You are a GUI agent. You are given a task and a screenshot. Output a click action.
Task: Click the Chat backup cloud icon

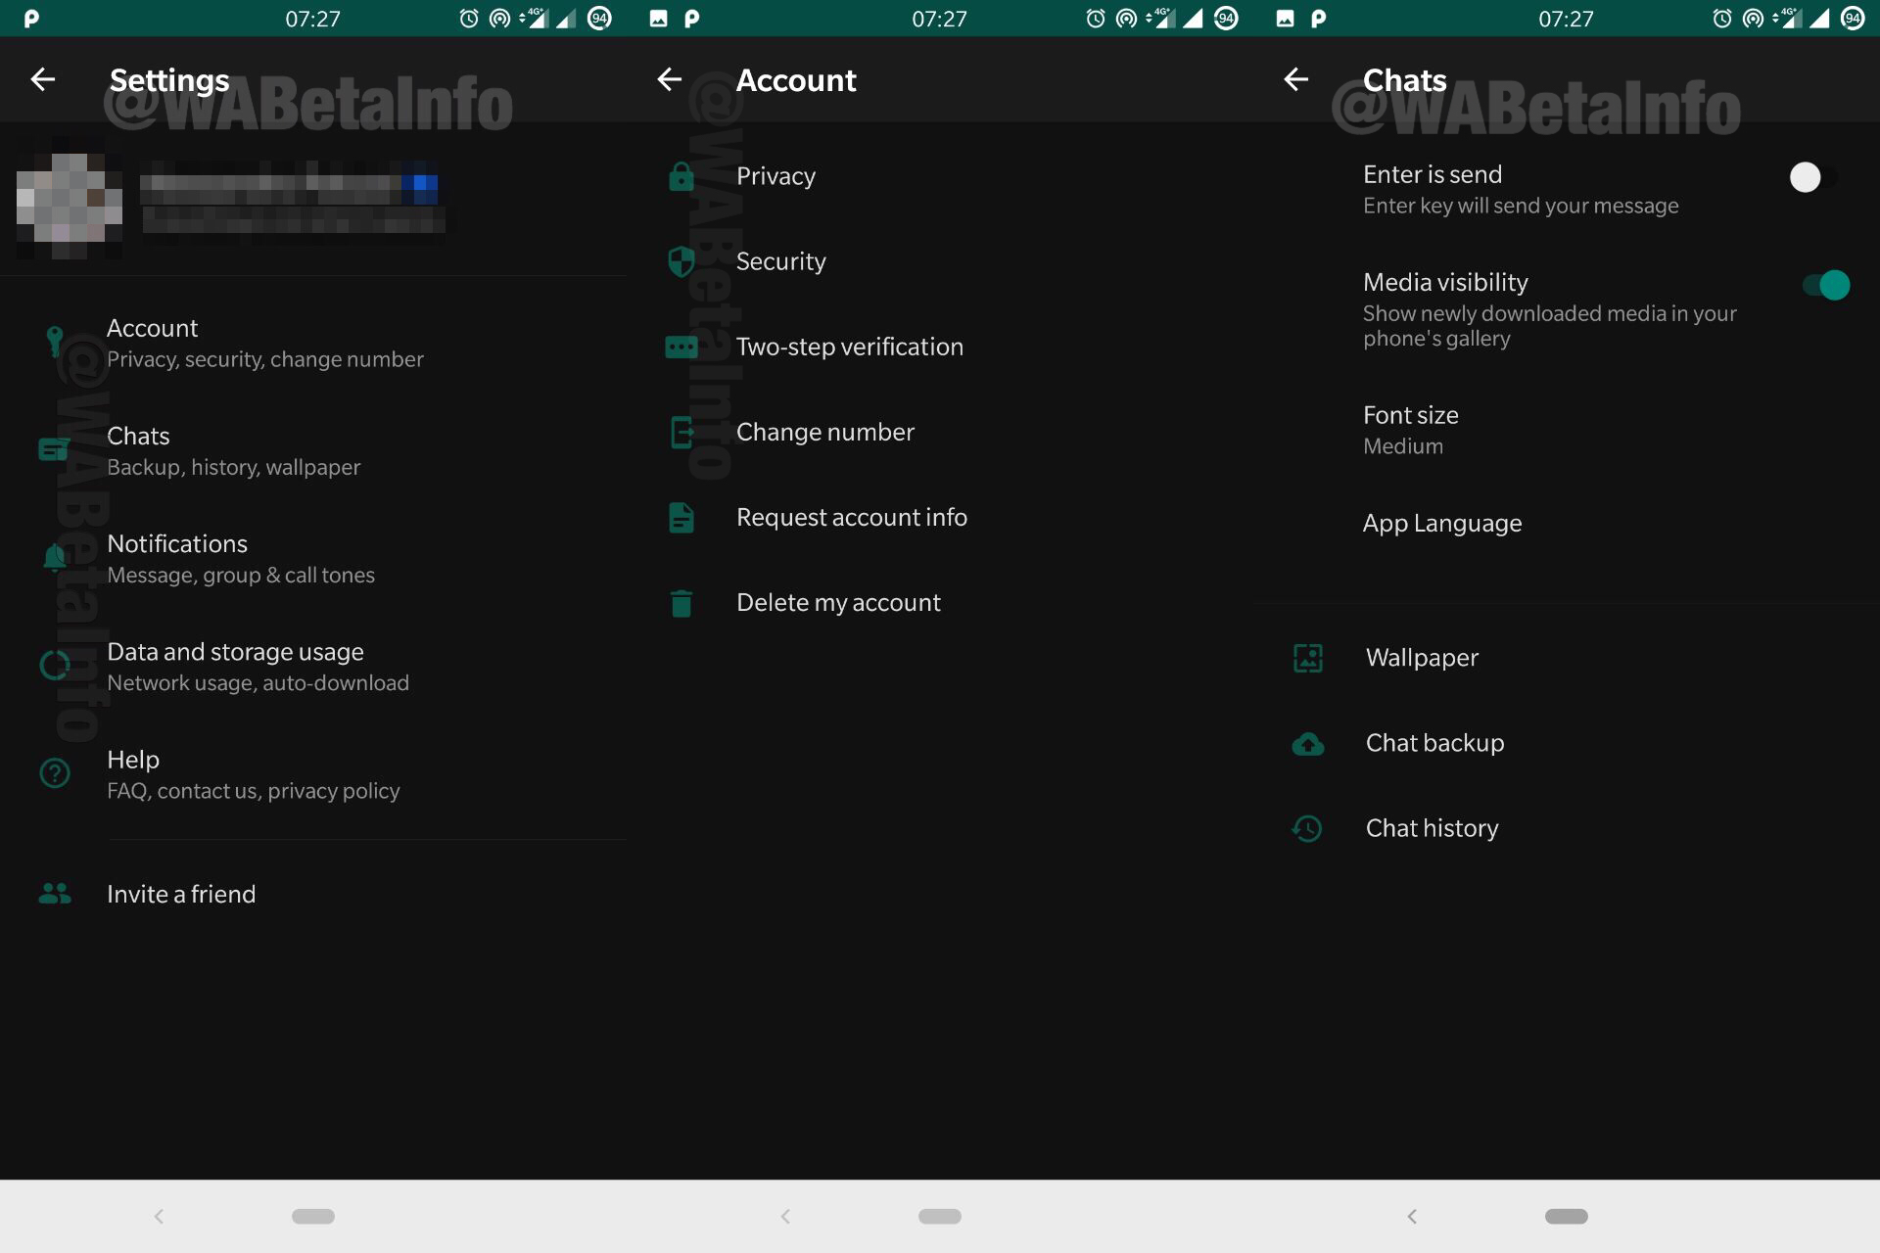click(1306, 741)
